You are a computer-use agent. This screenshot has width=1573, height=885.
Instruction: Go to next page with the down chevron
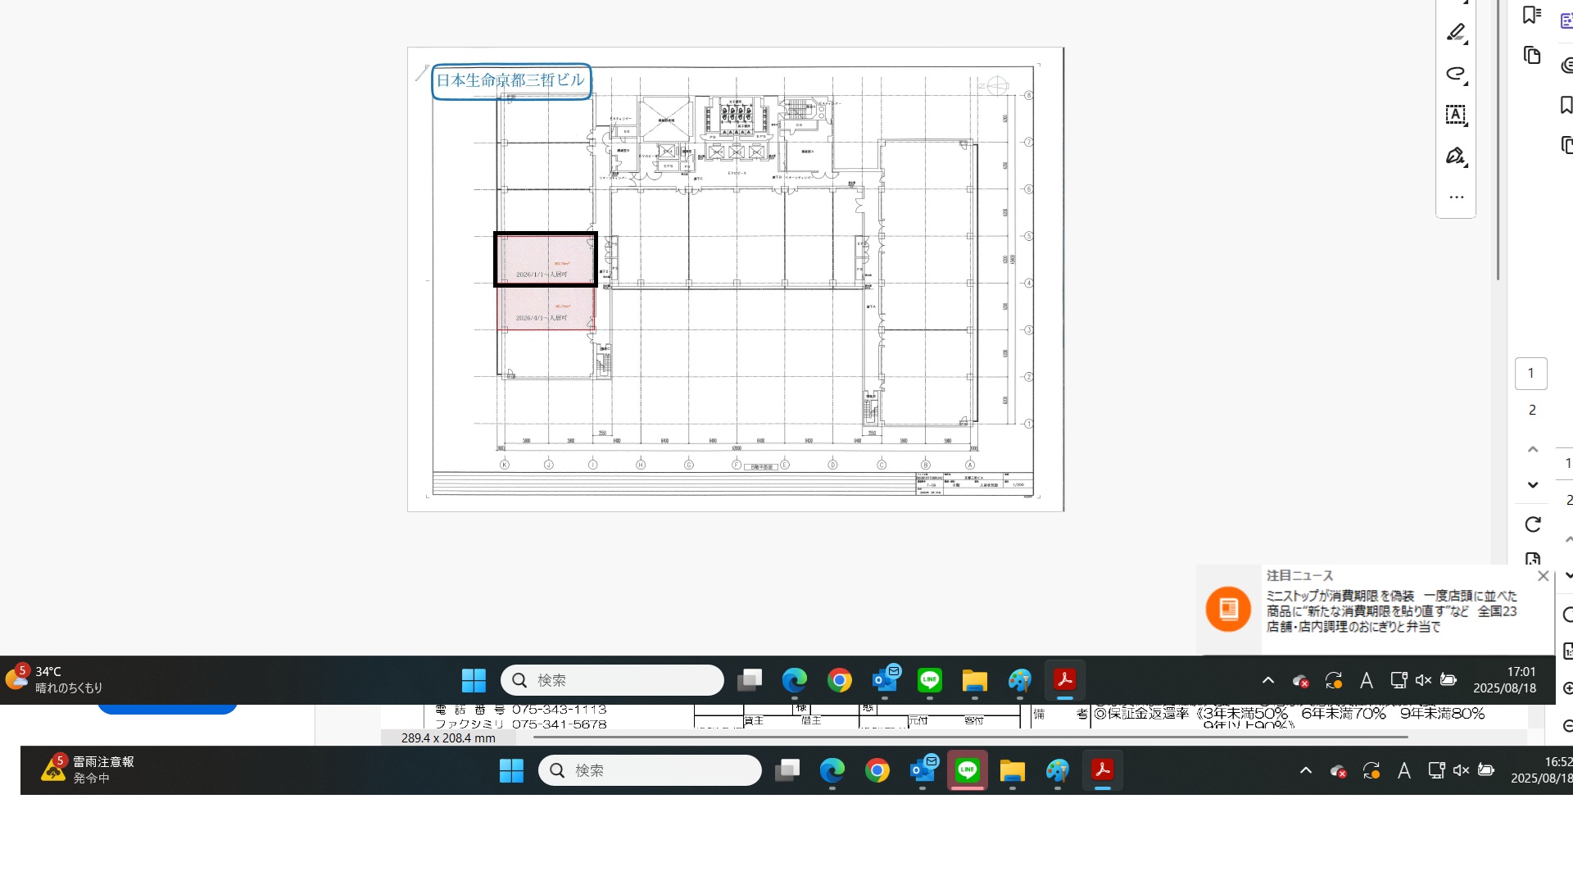tap(1533, 485)
